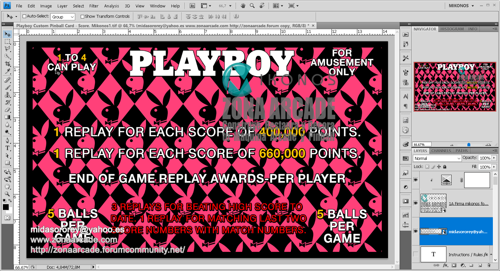
Task: Click the Delete layer trash icon
Action: point(489,266)
